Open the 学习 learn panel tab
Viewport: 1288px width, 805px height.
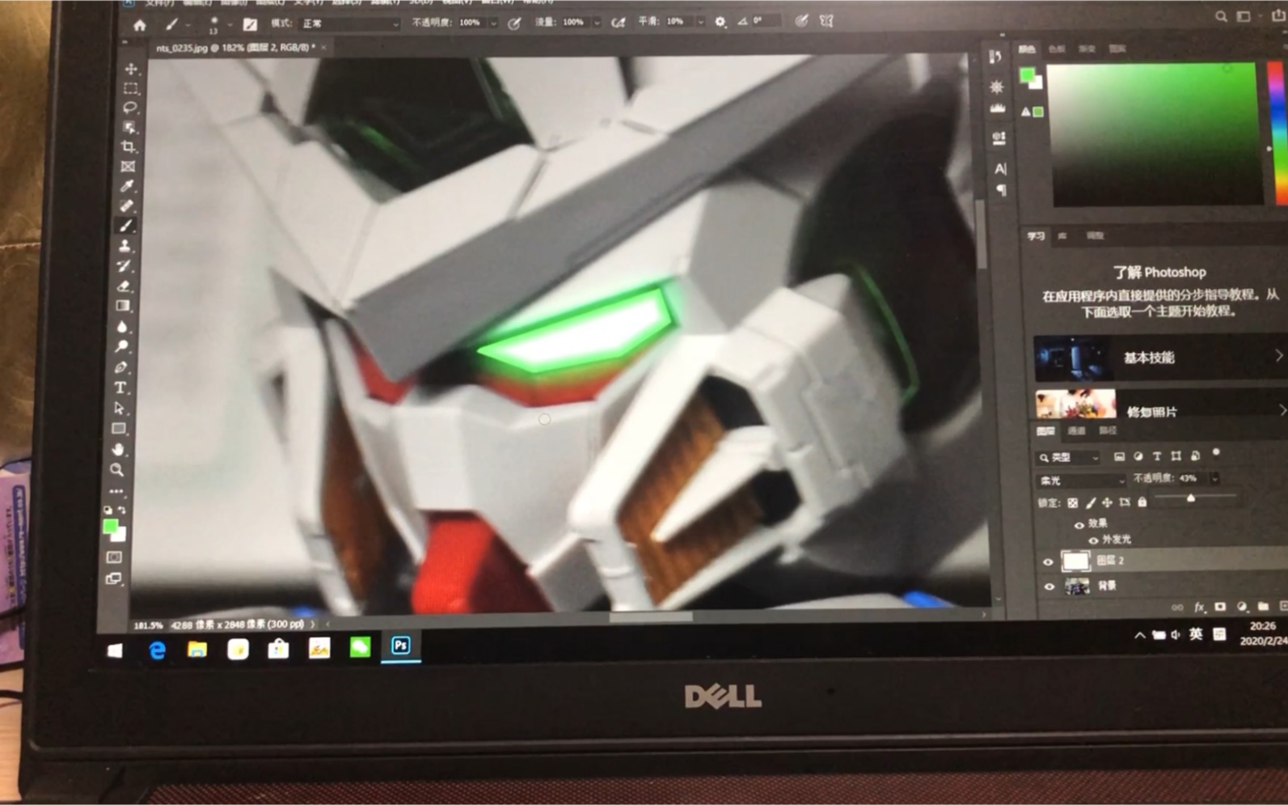[x=1036, y=236]
